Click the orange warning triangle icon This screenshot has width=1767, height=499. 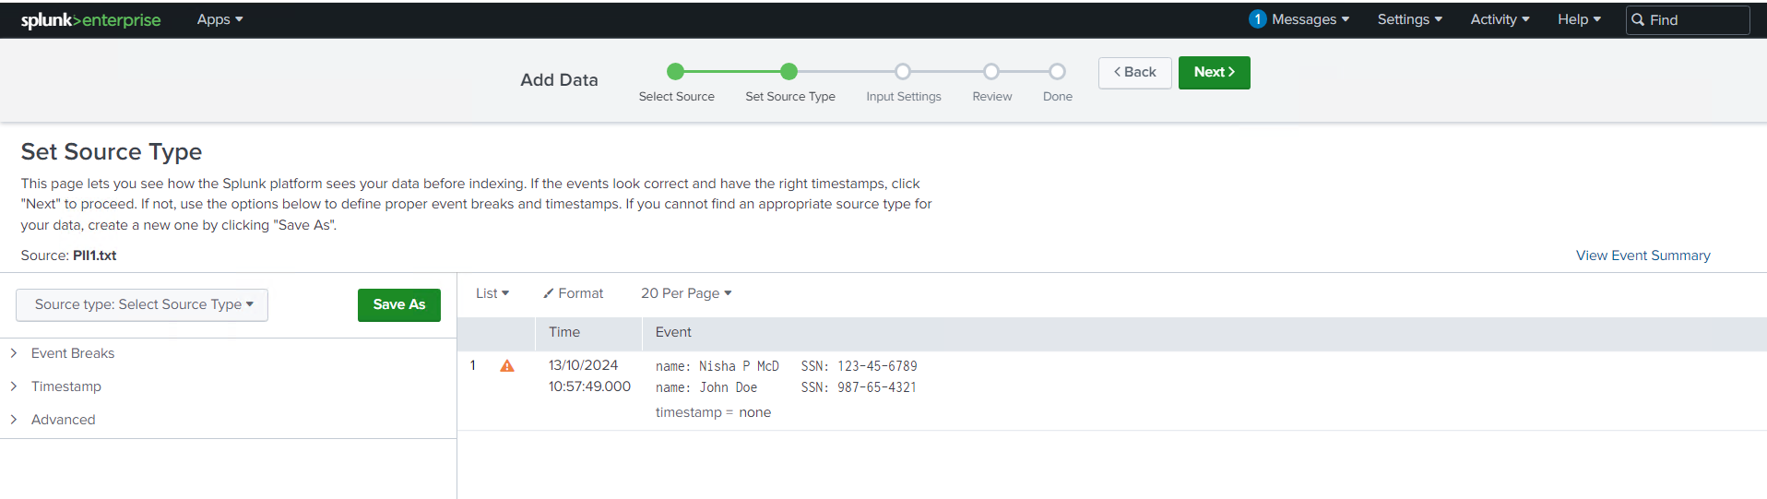click(507, 366)
